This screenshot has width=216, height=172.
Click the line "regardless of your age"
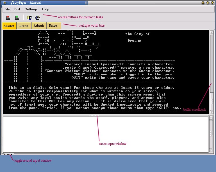pos(87,94)
